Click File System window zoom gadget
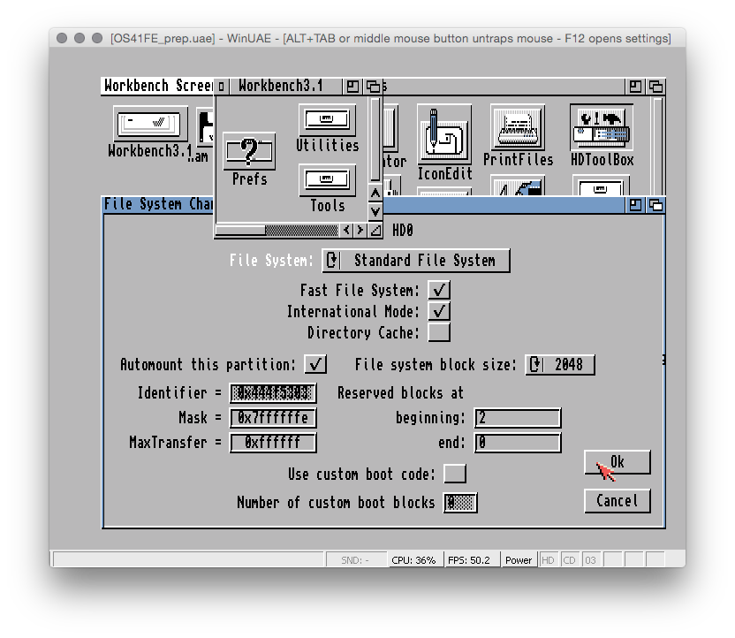 pos(635,205)
